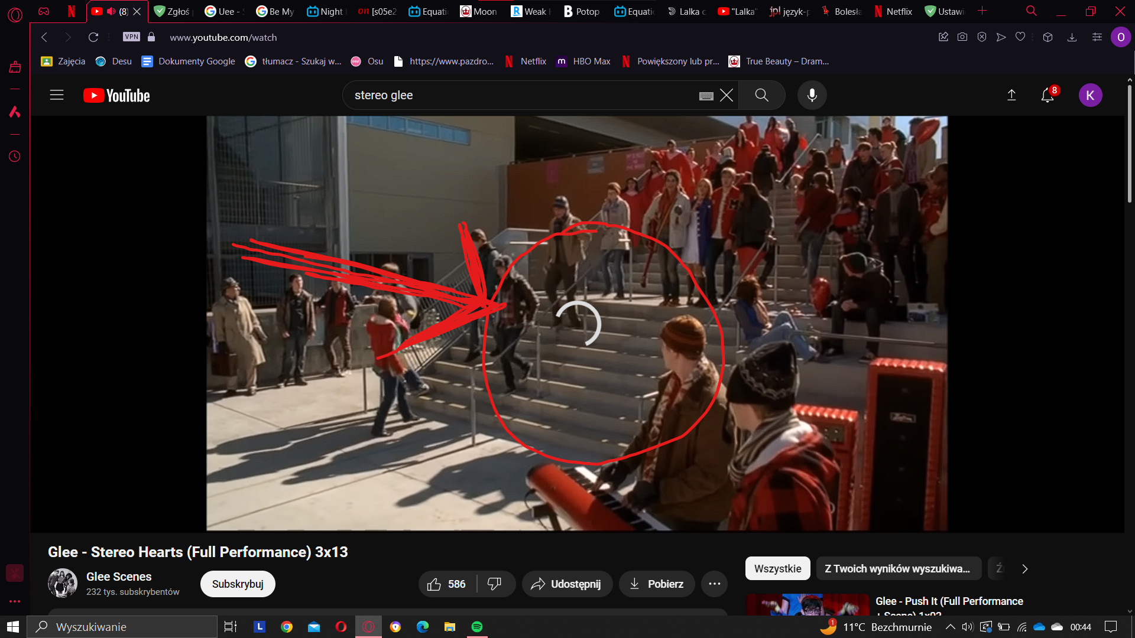Add page to favorites with the heart icon
Image resolution: width=1135 pixels, height=638 pixels.
(1020, 37)
